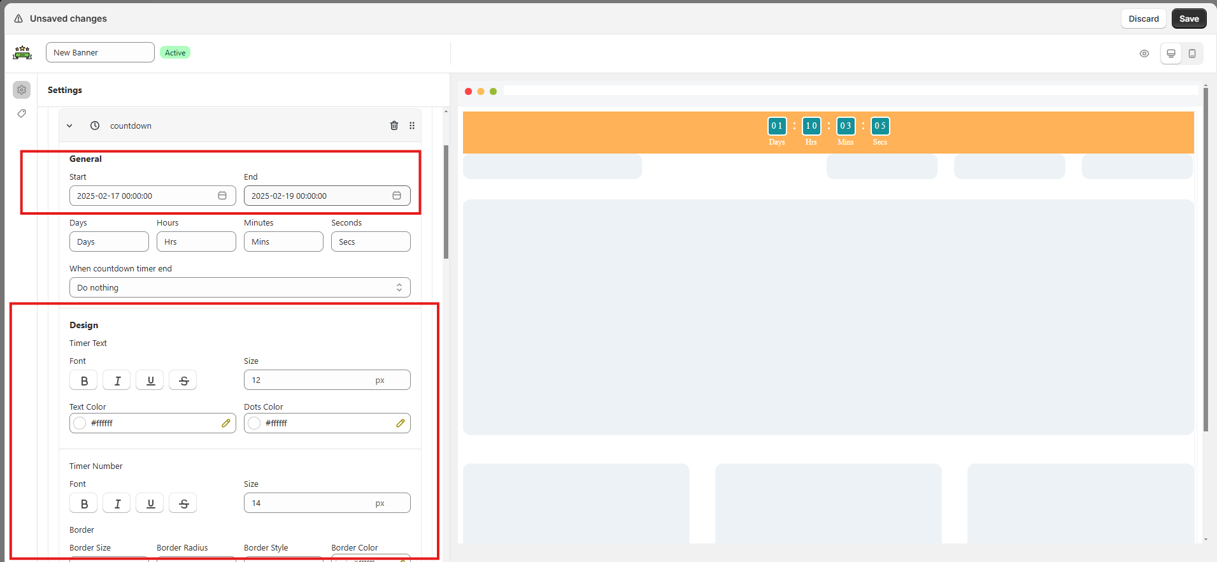Open 'When countdown timer end' dropdown
Image resolution: width=1217 pixels, height=562 pixels.
point(239,287)
